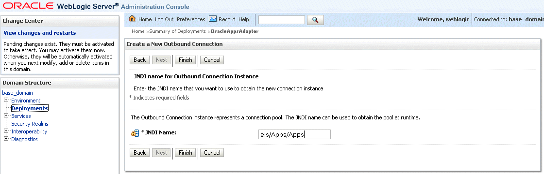The width and height of the screenshot is (544, 174).
Task: Click the Domain Structure panel header
Action: click(x=60, y=83)
